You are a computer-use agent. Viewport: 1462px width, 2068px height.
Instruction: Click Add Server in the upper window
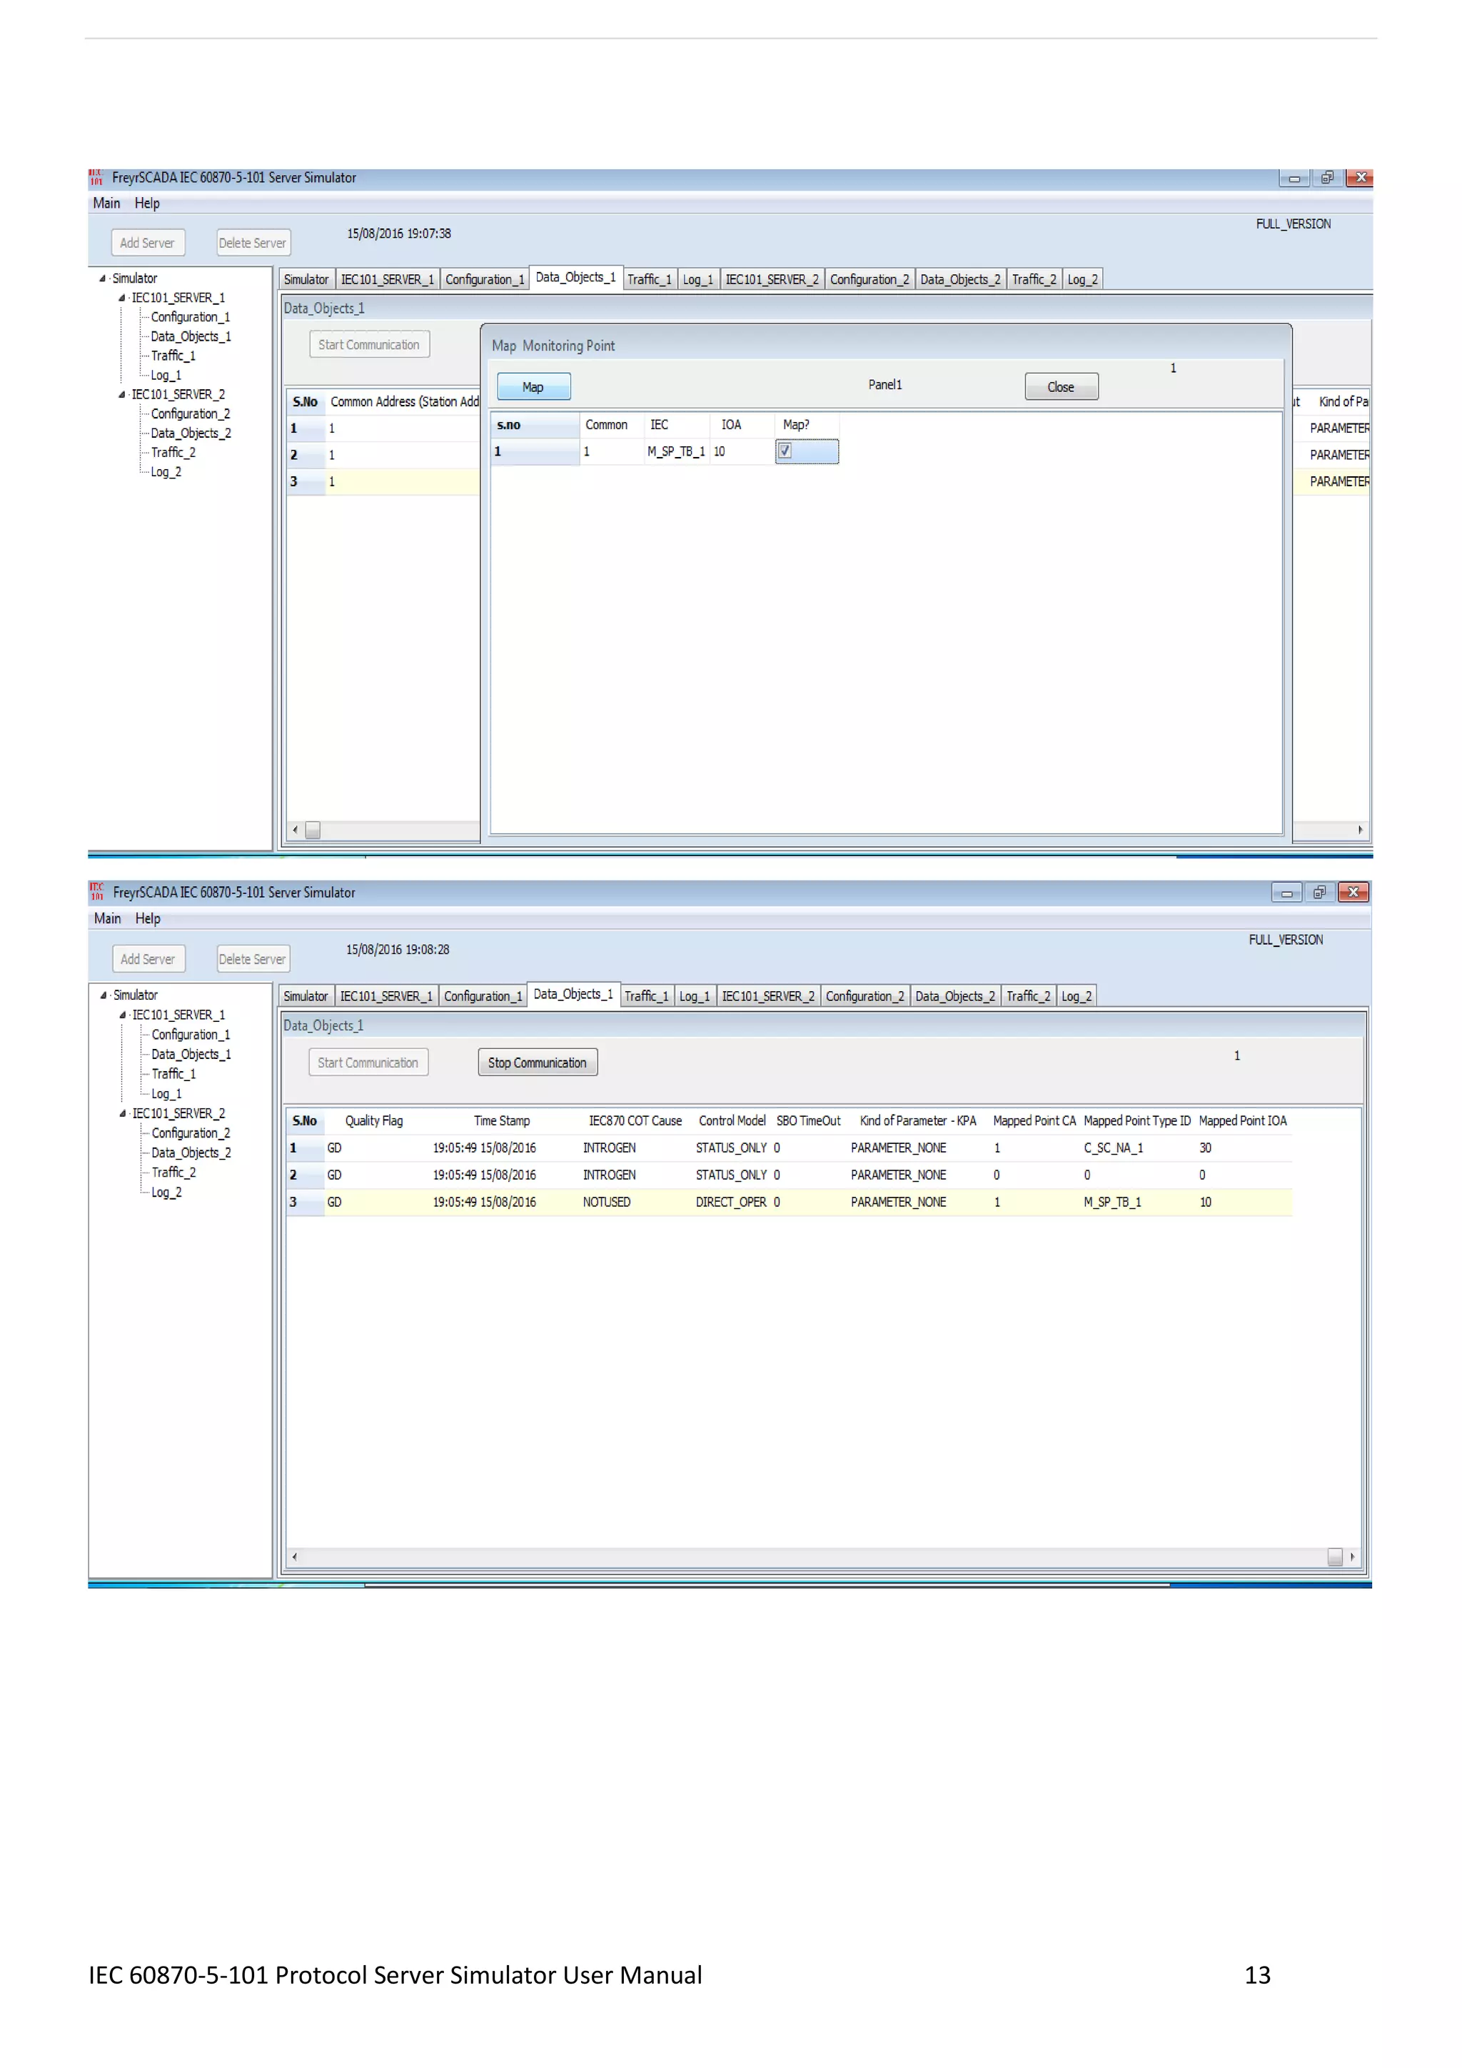tap(148, 244)
